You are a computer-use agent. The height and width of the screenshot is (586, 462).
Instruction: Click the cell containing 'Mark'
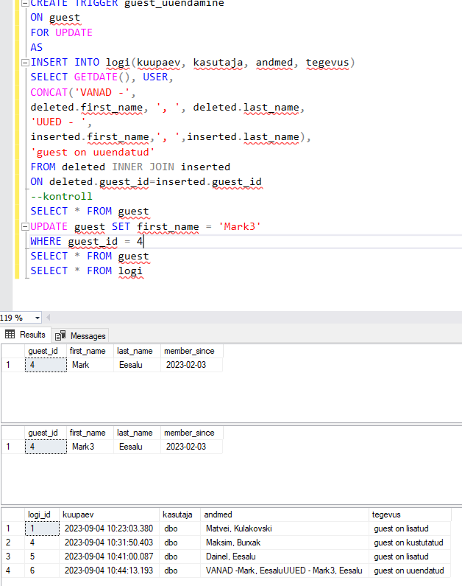(90, 365)
